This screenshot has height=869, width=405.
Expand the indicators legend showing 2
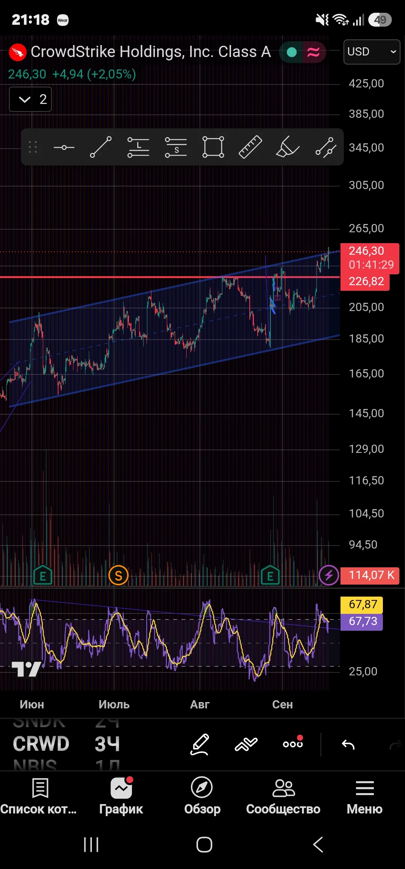(30, 99)
